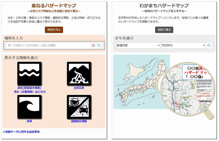Open 洪水(想定最大規模) link

[x=29, y=88]
